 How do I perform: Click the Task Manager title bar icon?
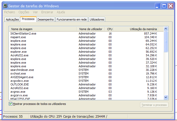[x=5, y=6]
